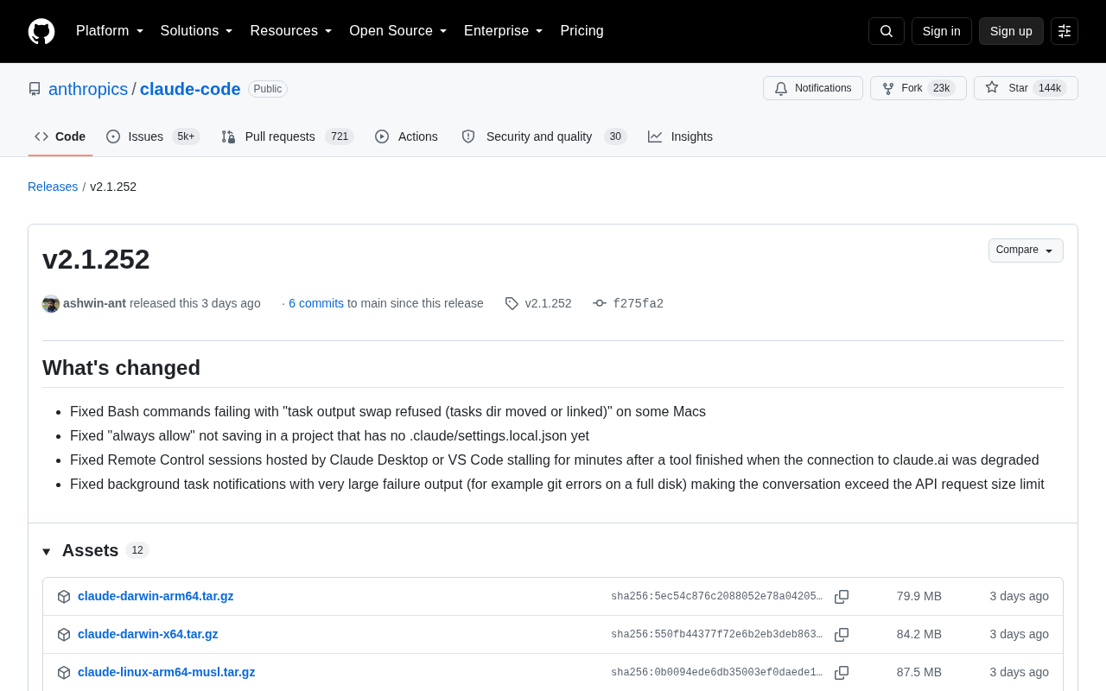Image resolution: width=1106 pixels, height=691 pixels.
Task: Click the Sign in button
Action: [942, 31]
